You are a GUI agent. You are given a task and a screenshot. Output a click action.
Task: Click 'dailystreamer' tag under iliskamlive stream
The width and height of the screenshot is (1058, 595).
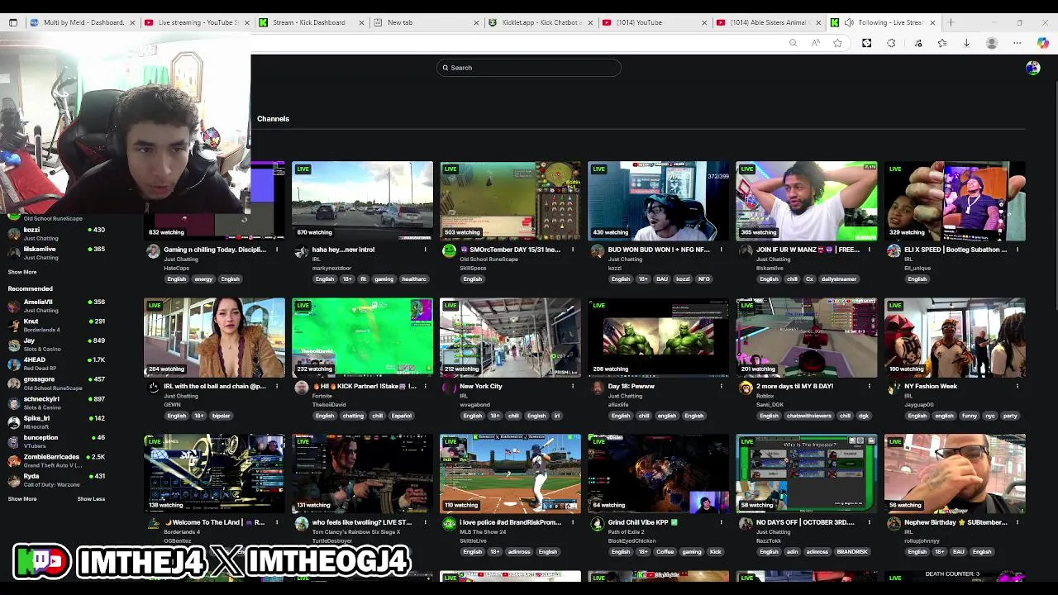click(x=839, y=279)
